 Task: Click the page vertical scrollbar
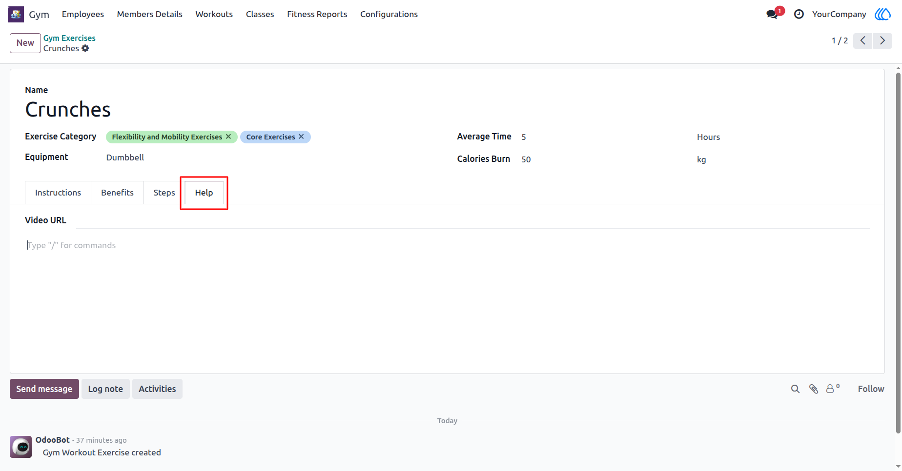coord(898,254)
